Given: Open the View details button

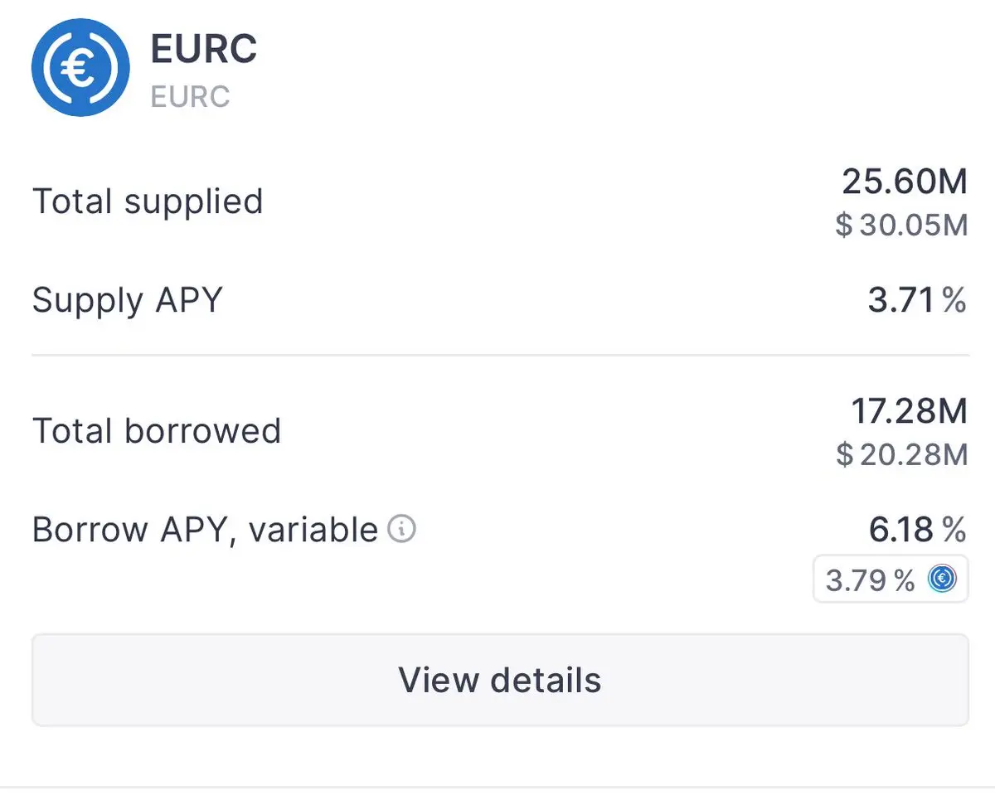Looking at the screenshot, I should click(x=500, y=680).
